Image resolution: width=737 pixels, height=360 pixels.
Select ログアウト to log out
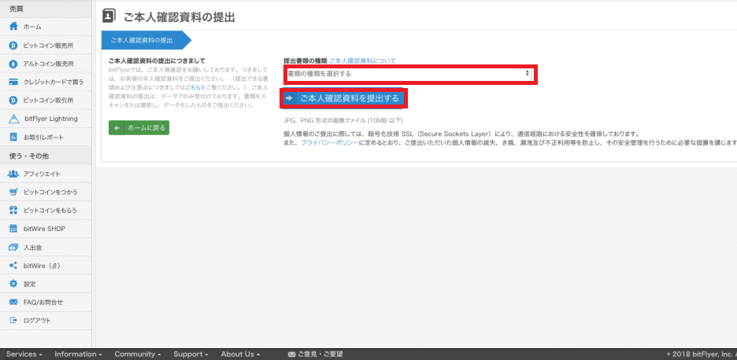click(46, 321)
